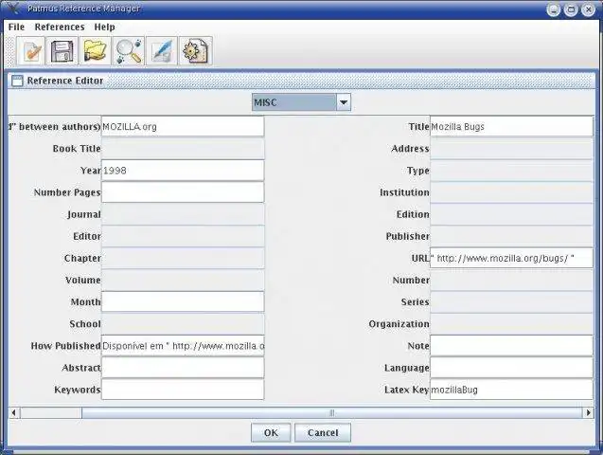Click the Latex Key label
The height and width of the screenshot is (455, 603).
click(x=406, y=390)
